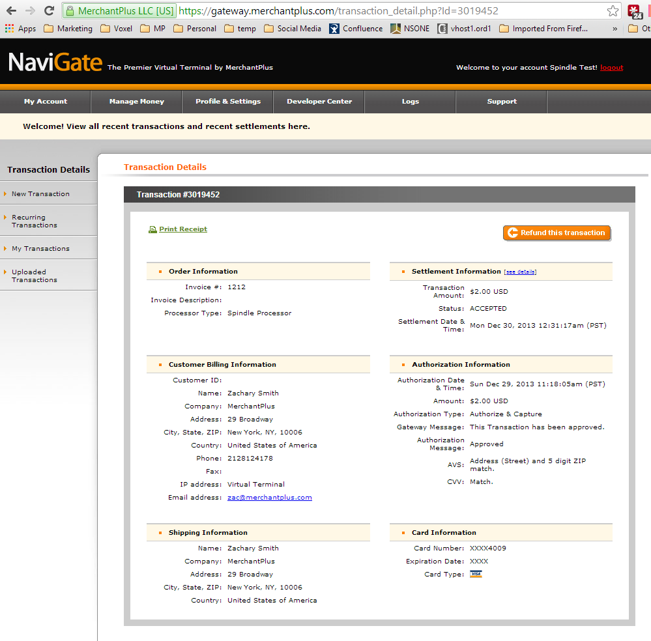This screenshot has width=651, height=641.
Task: Click the Order Information heading
Action: 203,271
